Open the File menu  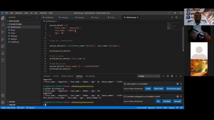[x=7, y=13]
